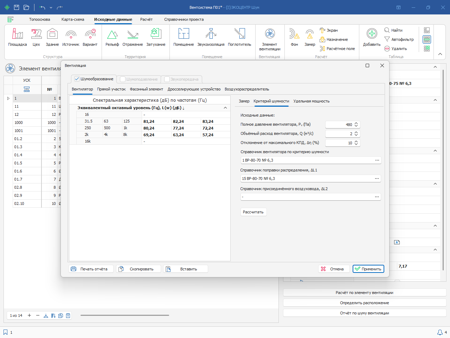Increase the Полное давление вентилятора spinner
This screenshot has width=450, height=338.
pos(356,123)
